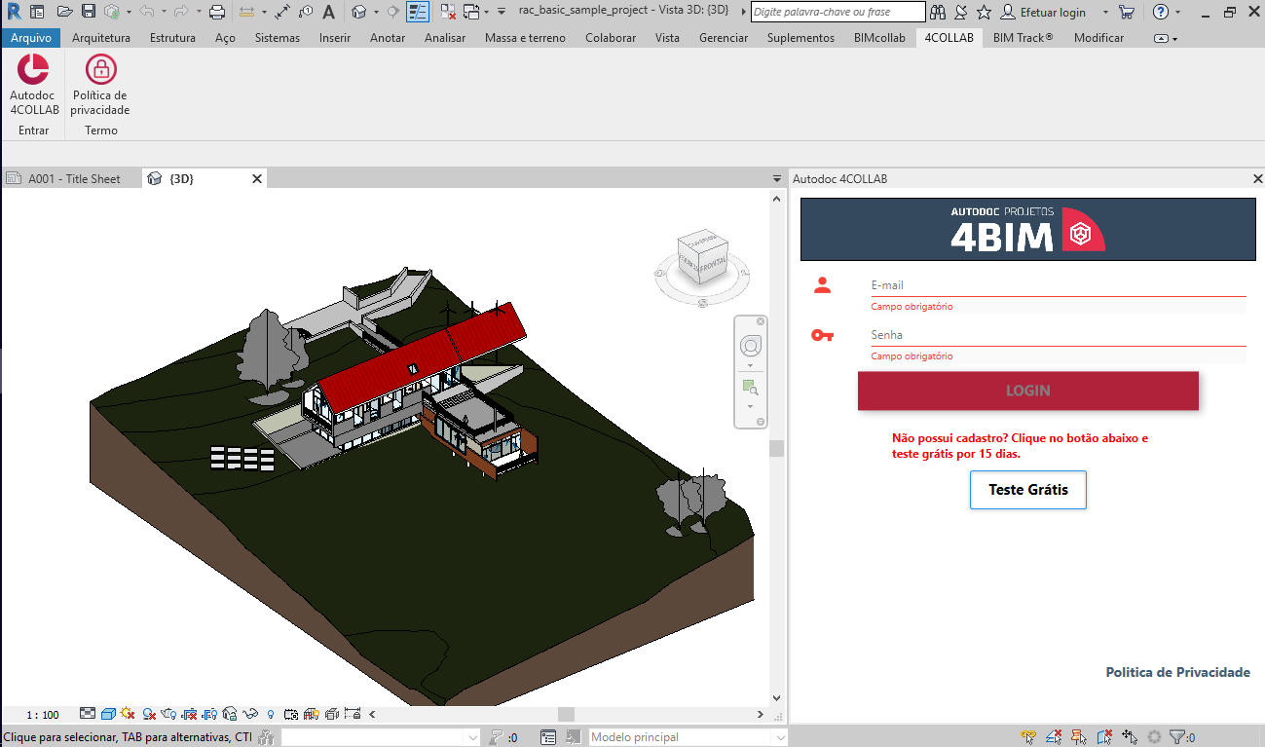Open Visual Style cube icon
Screen dimensions: 1265x747
(x=108, y=714)
